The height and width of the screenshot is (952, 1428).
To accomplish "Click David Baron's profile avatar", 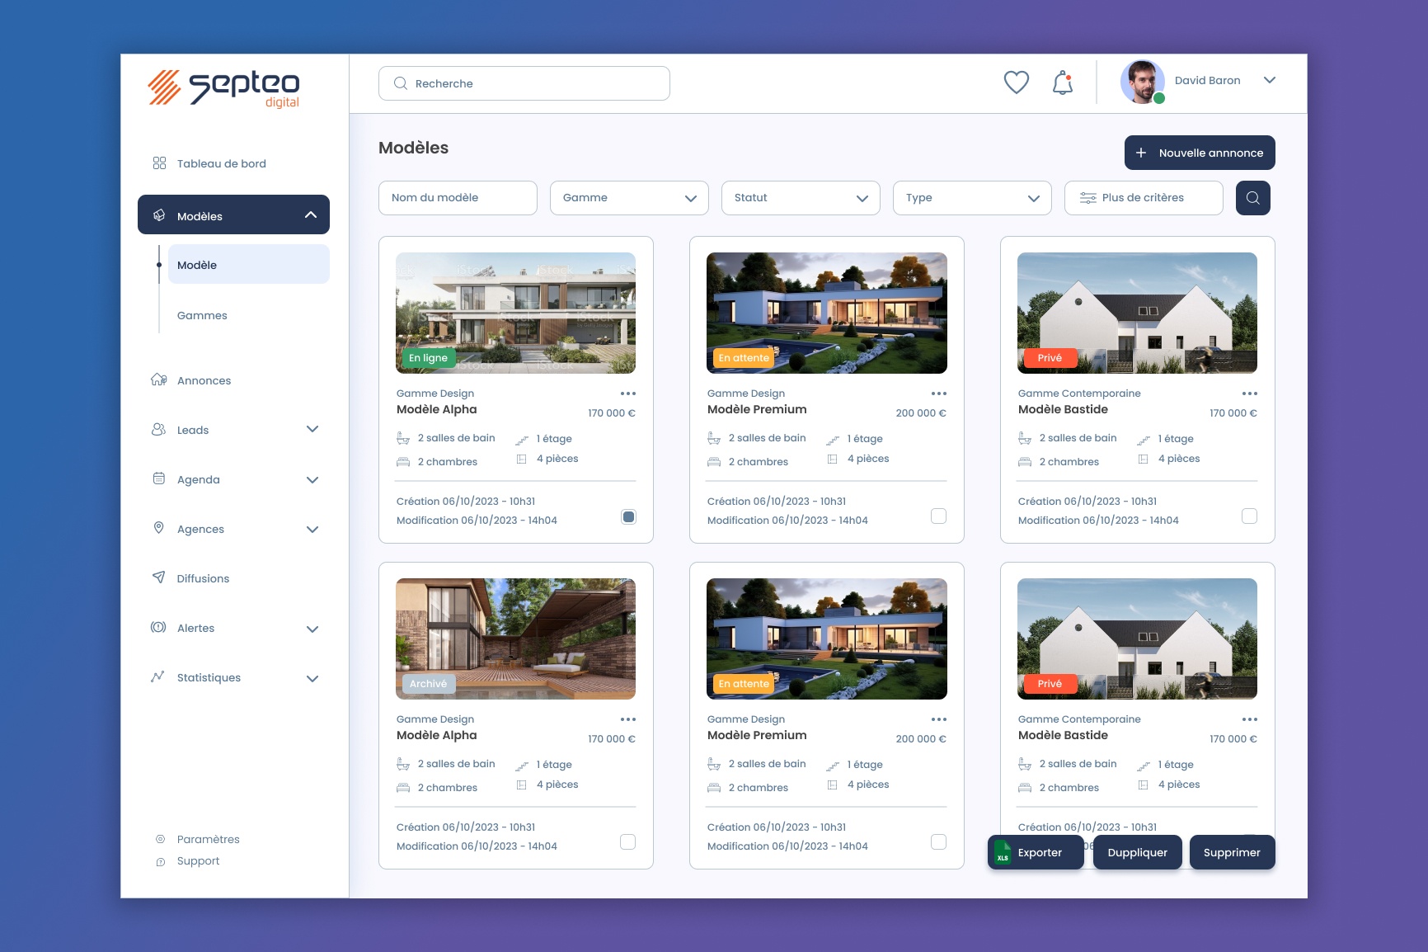I will click(1143, 82).
